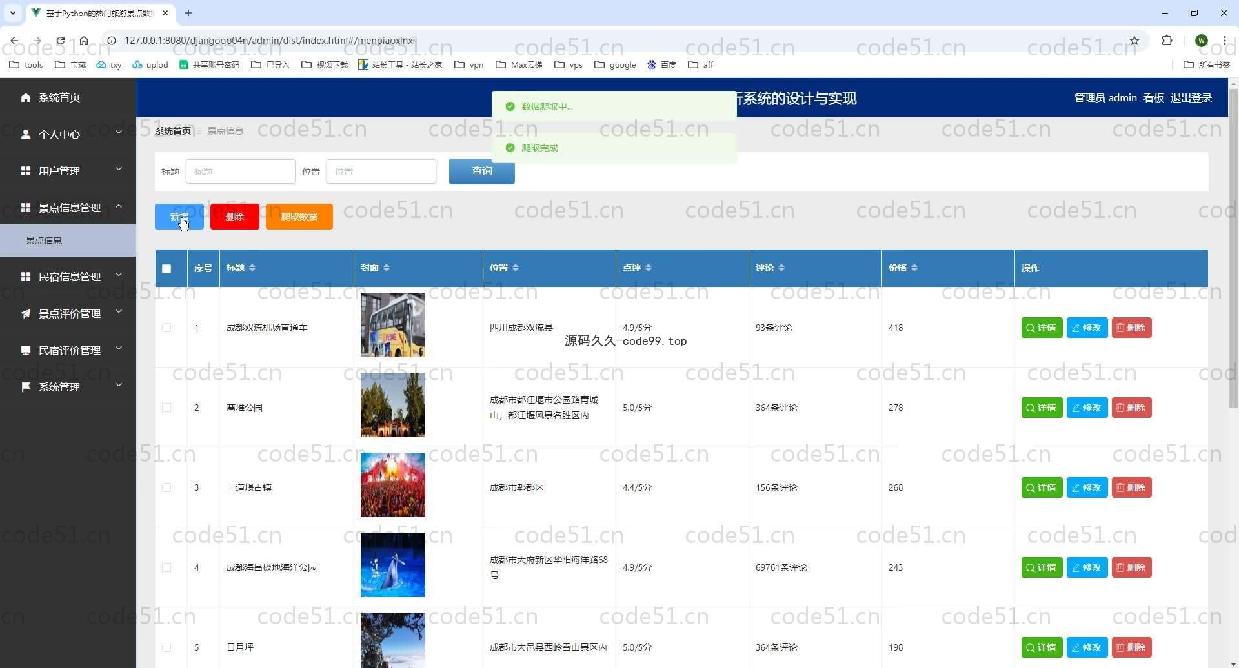
Task: Collapse 景点信息管理 sidebar menu
Action: tap(68, 208)
